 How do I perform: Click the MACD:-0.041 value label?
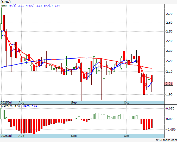pos(31,106)
